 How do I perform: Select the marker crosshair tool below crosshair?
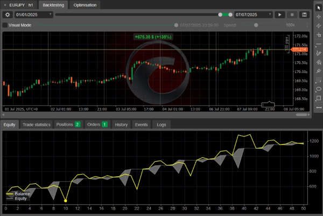[319, 26]
